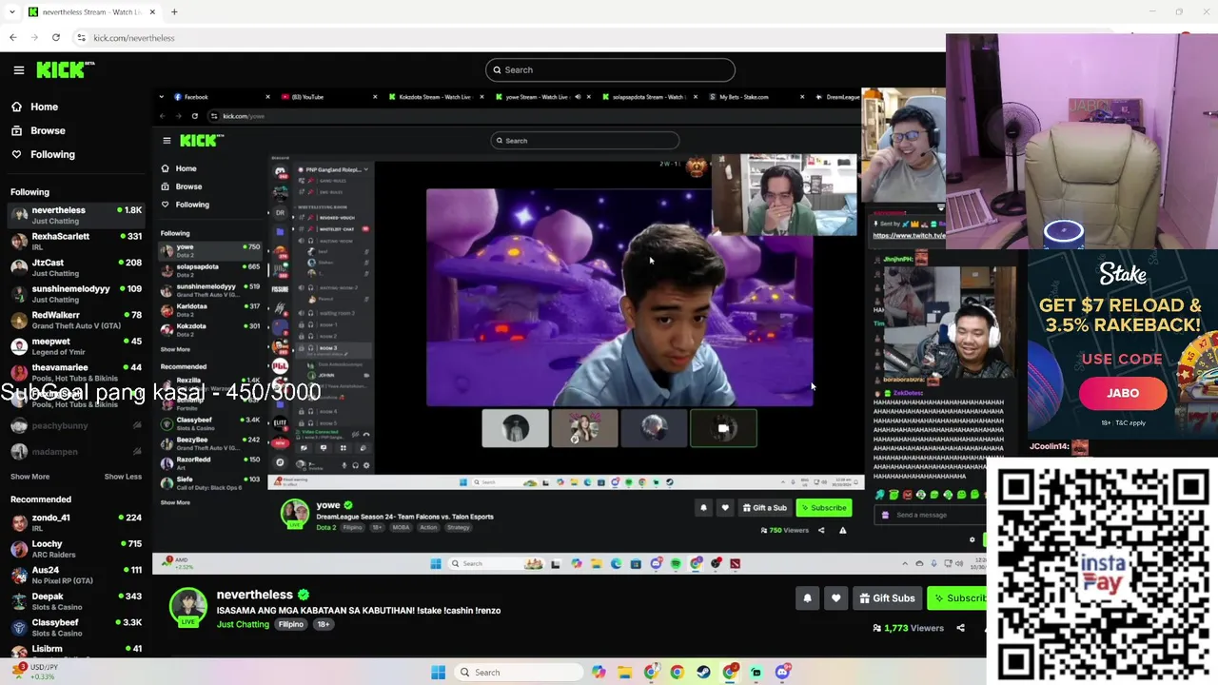Select camera-off participant tile in Discord call

723,428
